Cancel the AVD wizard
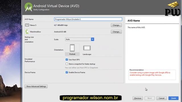This screenshot has height=102, width=182. pos(162,98)
